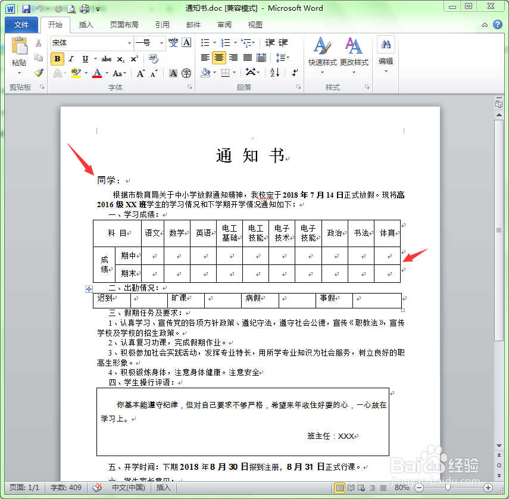509x499 pixels.
Task: Click the Character Border icon
Action: coord(186,42)
